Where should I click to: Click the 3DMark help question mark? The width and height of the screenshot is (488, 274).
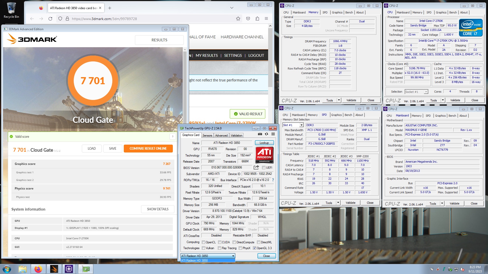173,137
